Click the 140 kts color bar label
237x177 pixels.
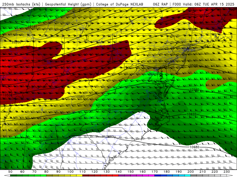[118, 172]
